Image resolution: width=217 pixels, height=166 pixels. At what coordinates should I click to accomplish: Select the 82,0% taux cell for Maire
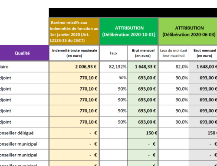click(x=174, y=67)
